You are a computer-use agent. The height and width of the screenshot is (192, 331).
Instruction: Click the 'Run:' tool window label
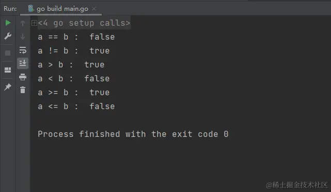[10, 9]
